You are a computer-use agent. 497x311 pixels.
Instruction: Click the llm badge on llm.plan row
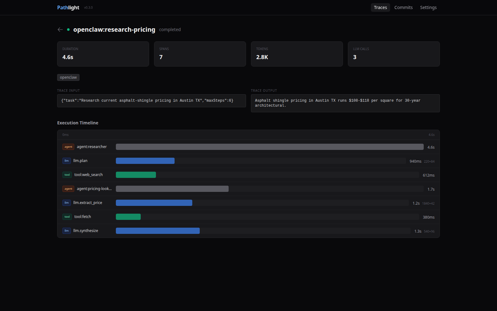pyautogui.click(x=66, y=161)
